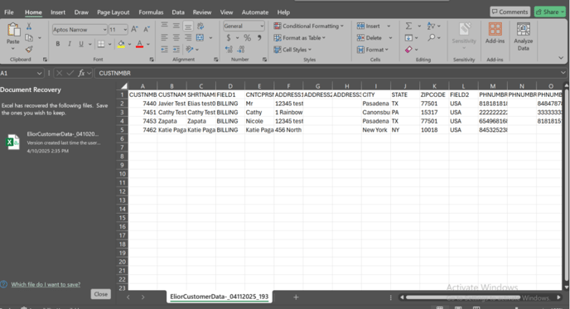The height and width of the screenshot is (309, 570).
Task: Align text right
Action: pos(188,37)
